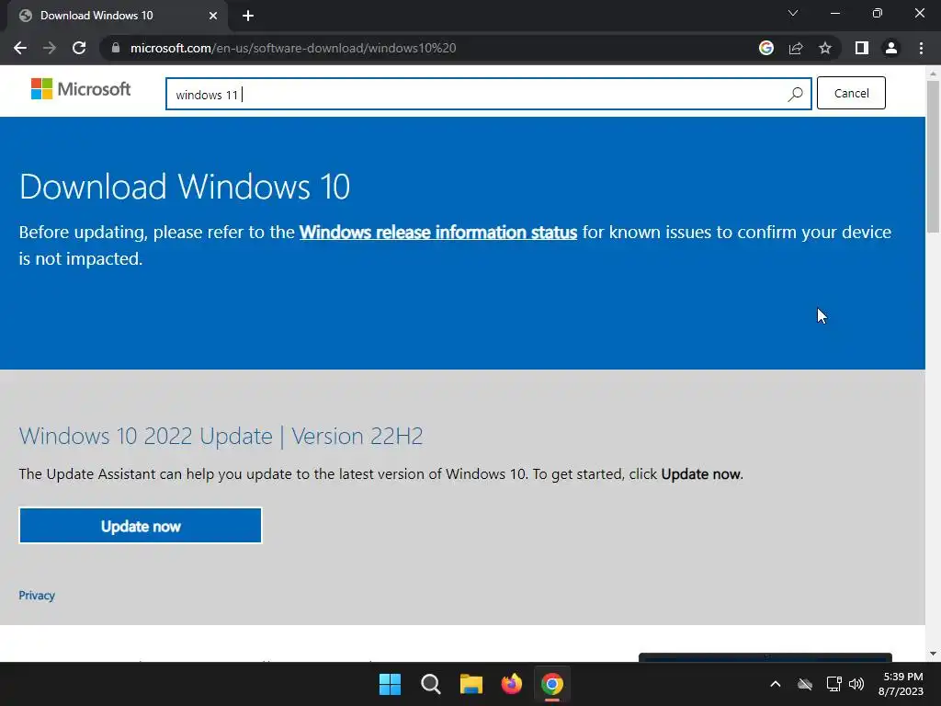
Task: Click the 'Download Windows 10' heading
Action: coord(185,187)
